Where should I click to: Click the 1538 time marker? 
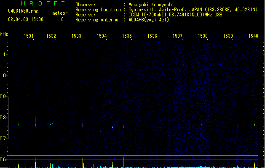[x=203, y=36]
